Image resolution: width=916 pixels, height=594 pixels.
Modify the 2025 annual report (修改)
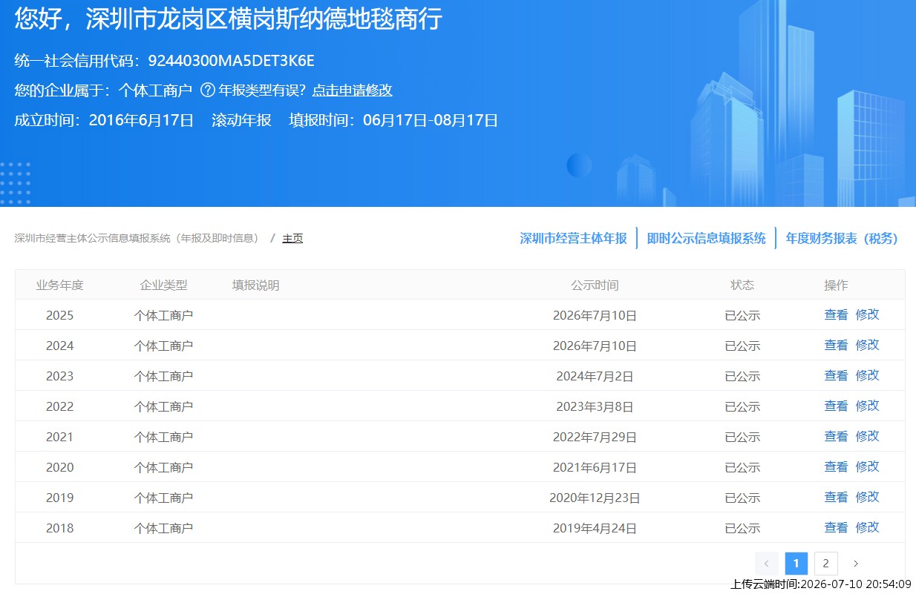867,314
